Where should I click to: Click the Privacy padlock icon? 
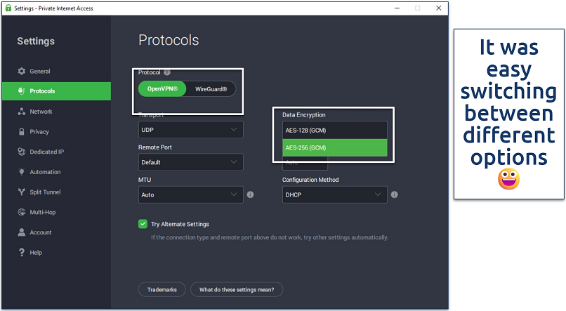coord(22,132)
